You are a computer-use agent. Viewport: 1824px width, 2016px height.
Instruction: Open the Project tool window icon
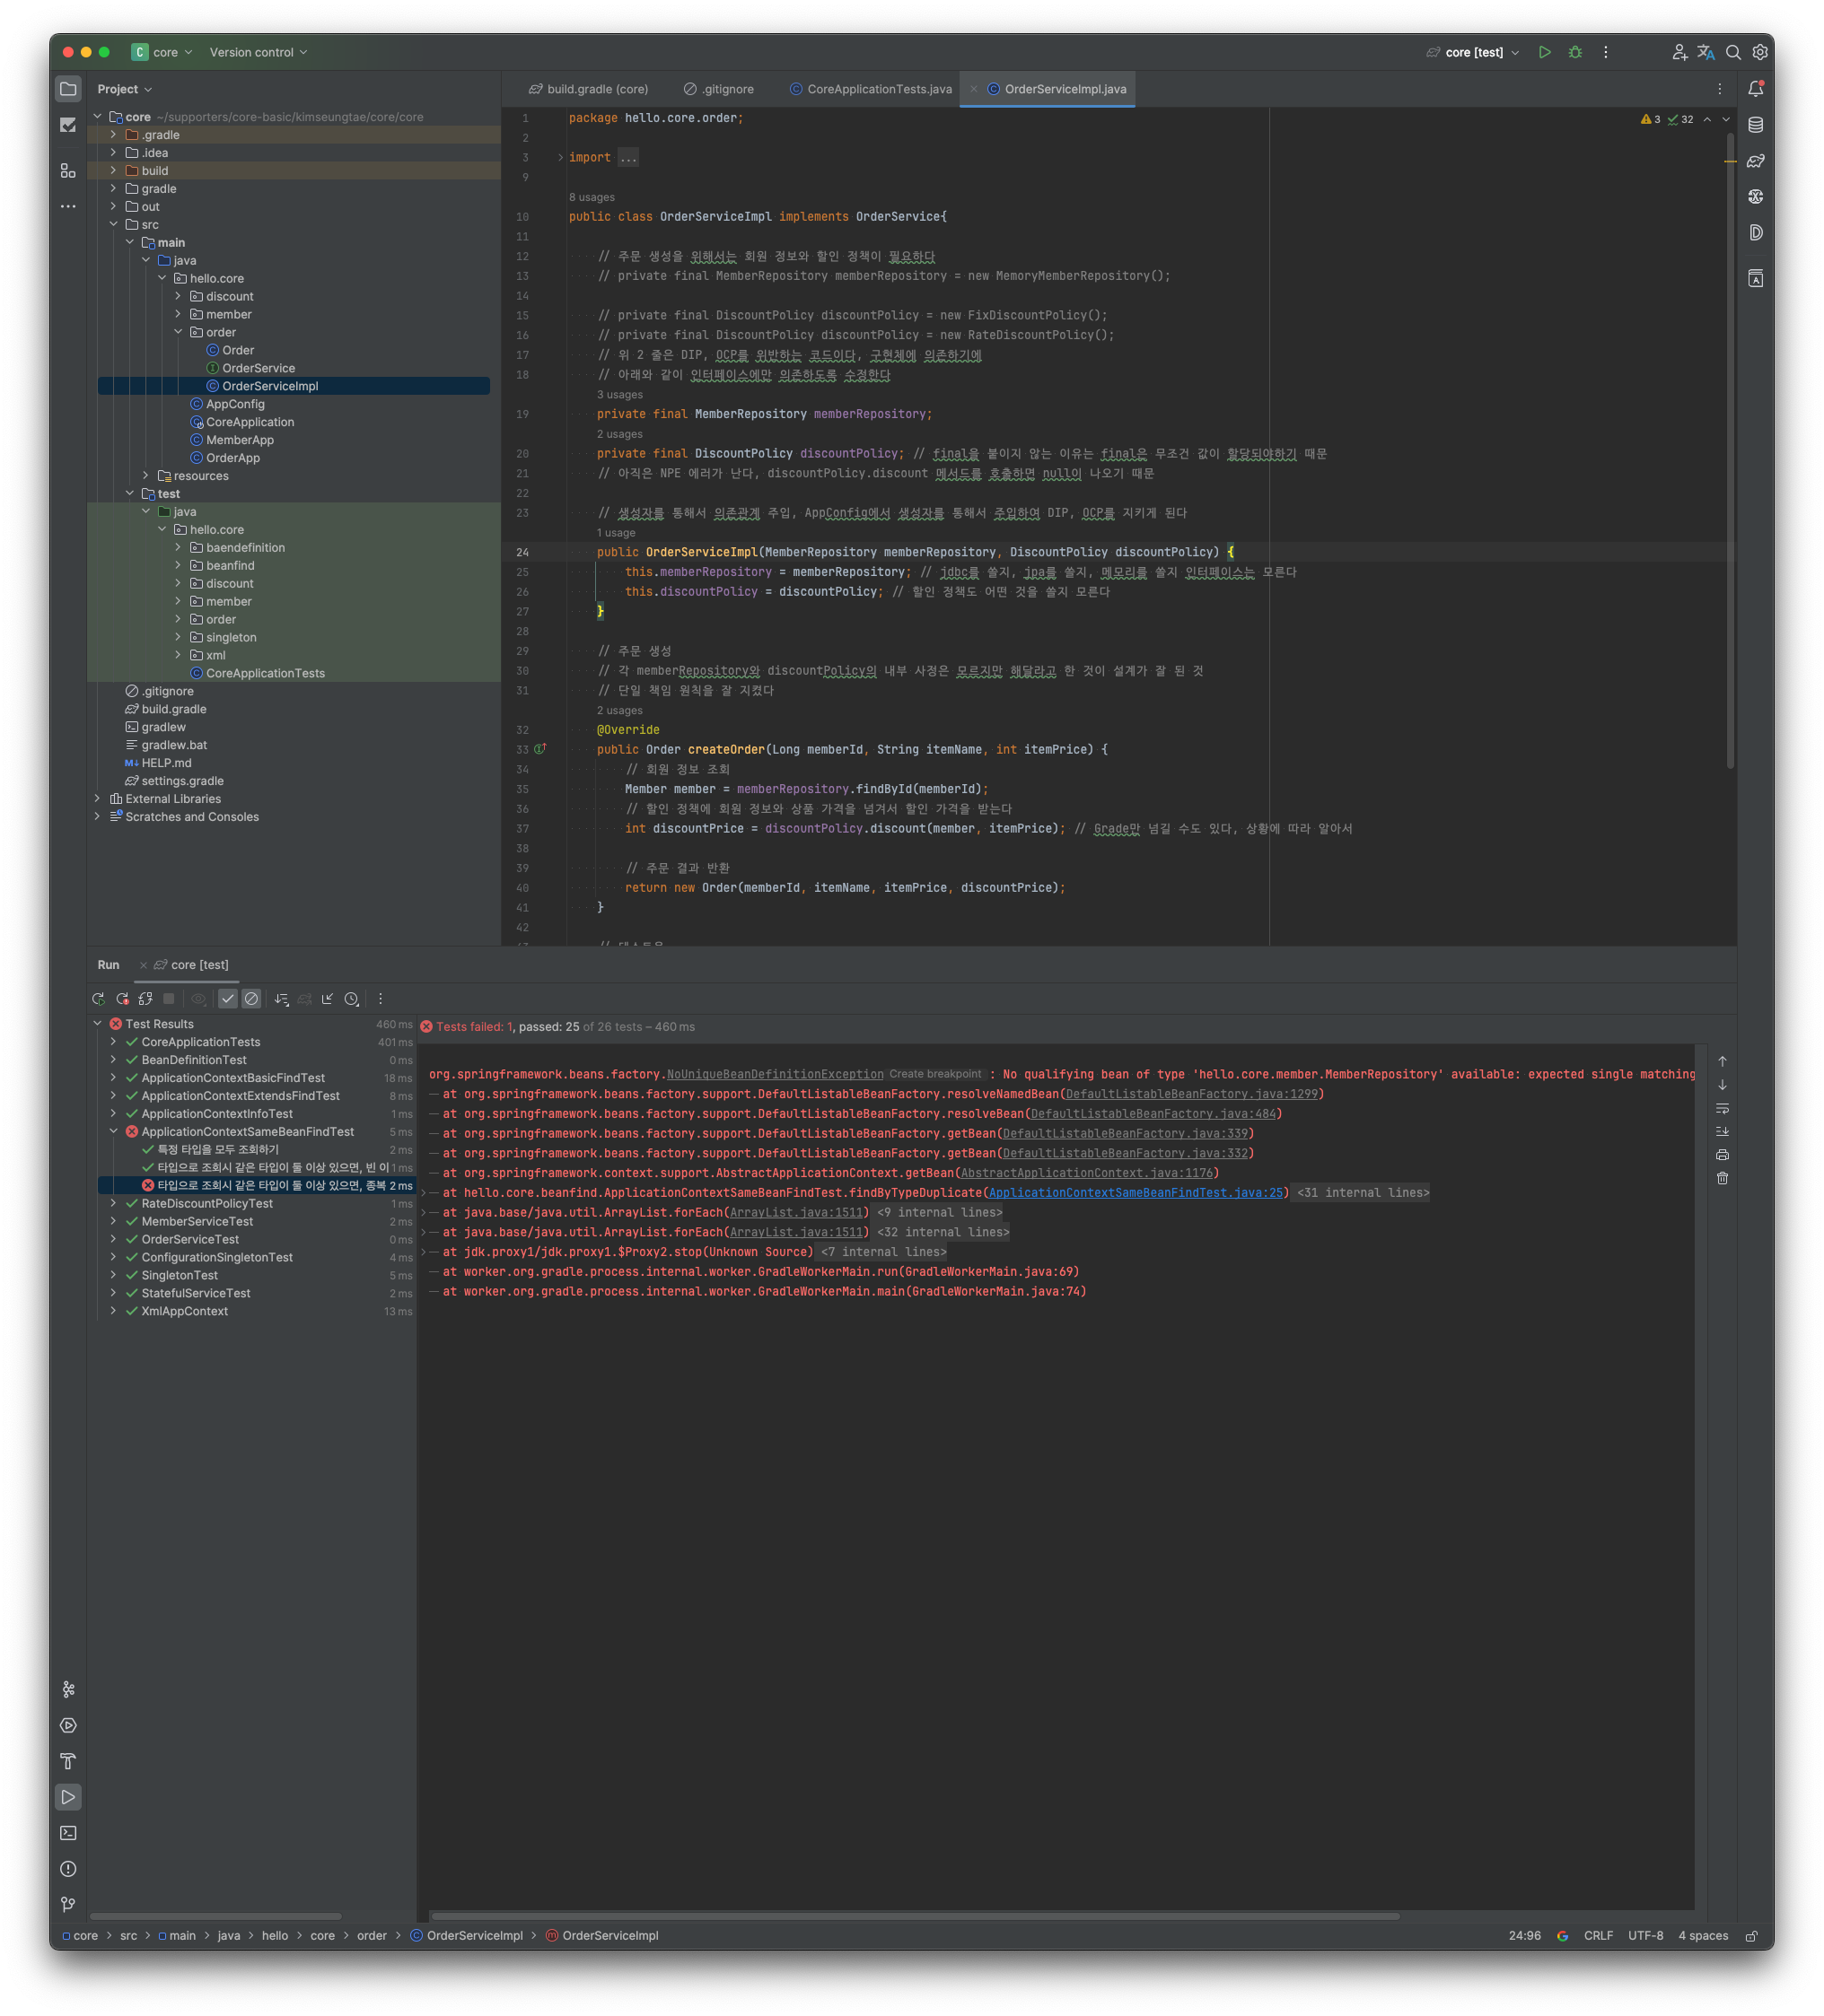tap(68, 89)
